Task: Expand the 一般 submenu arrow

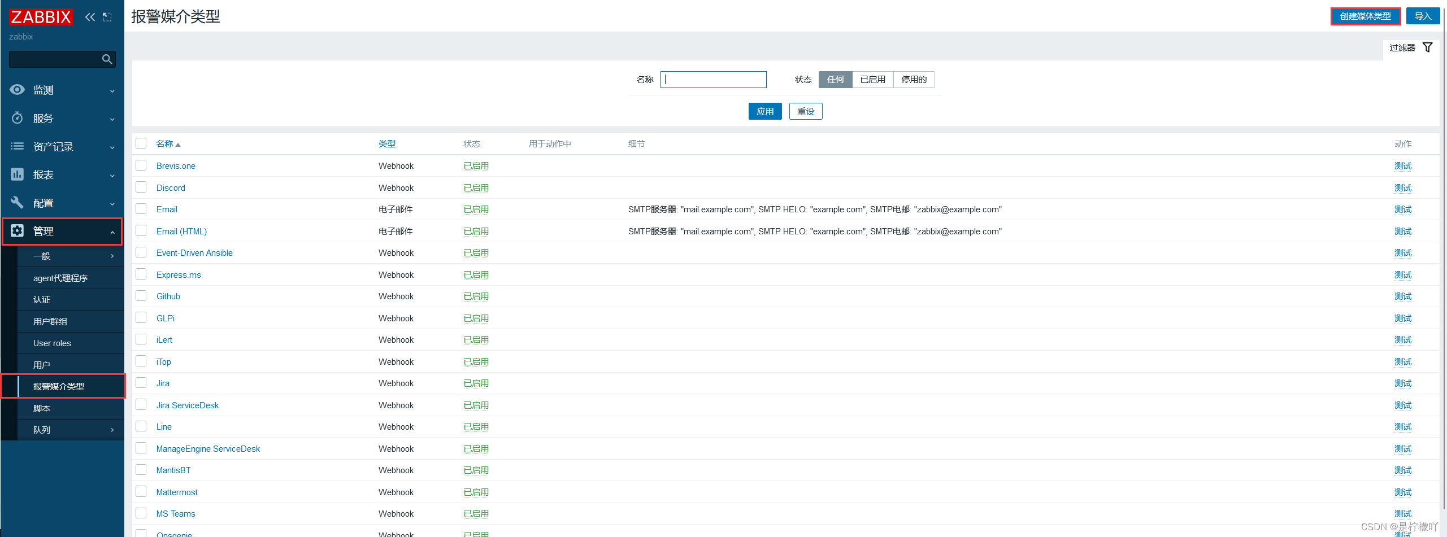Action: [112, 256]
